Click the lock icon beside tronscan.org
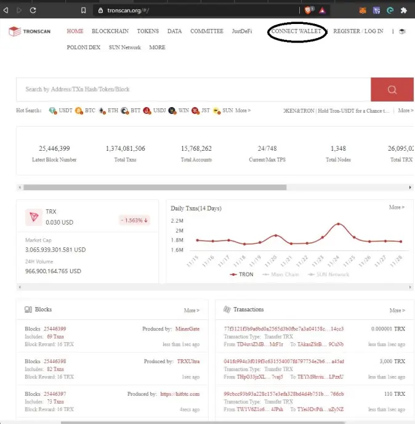Viewport: 415px width, 424px height. tap(100, 10)
